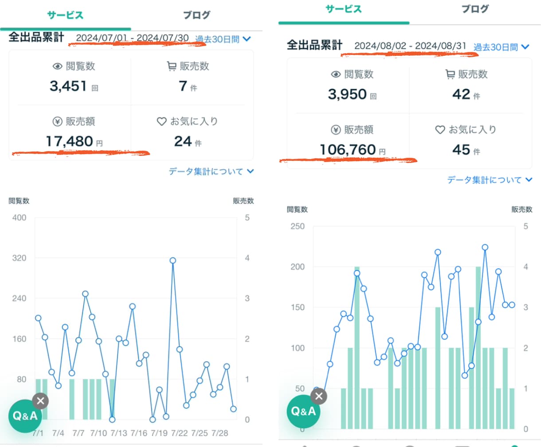Image resolution: width=541 pixels, height=447 pixels.
Task: Click the 閲覧数 axis title on left chart
Action: click(x=19, y=201)
